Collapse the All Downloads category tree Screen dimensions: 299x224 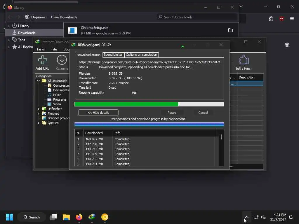(38, 81)
